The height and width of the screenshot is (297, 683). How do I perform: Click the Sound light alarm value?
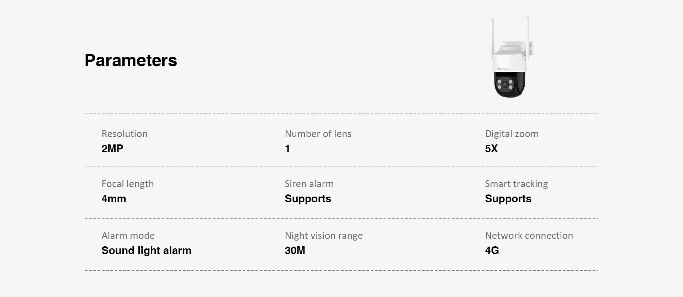click(x=146, y=251)
